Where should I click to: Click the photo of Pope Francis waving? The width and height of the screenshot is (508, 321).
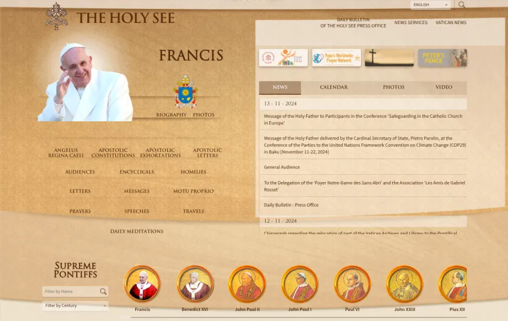click(x=85, y=82)
